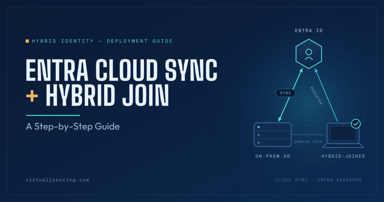
Task: Click the green checkmark badge on laptop
Action: (355, 124)
